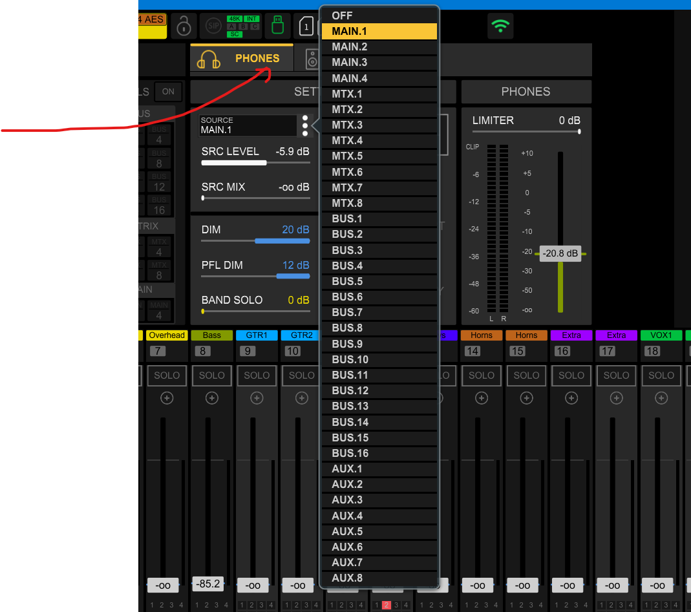This screenshot has height=612, width=691.
Task: Click the green Wi-Fi status icon
Action: click(500, 26)
